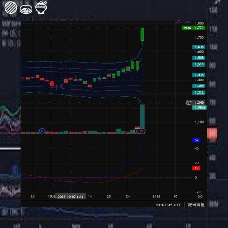Click the 1,359 band label
The image size is (228, 228).
[199, 86]
